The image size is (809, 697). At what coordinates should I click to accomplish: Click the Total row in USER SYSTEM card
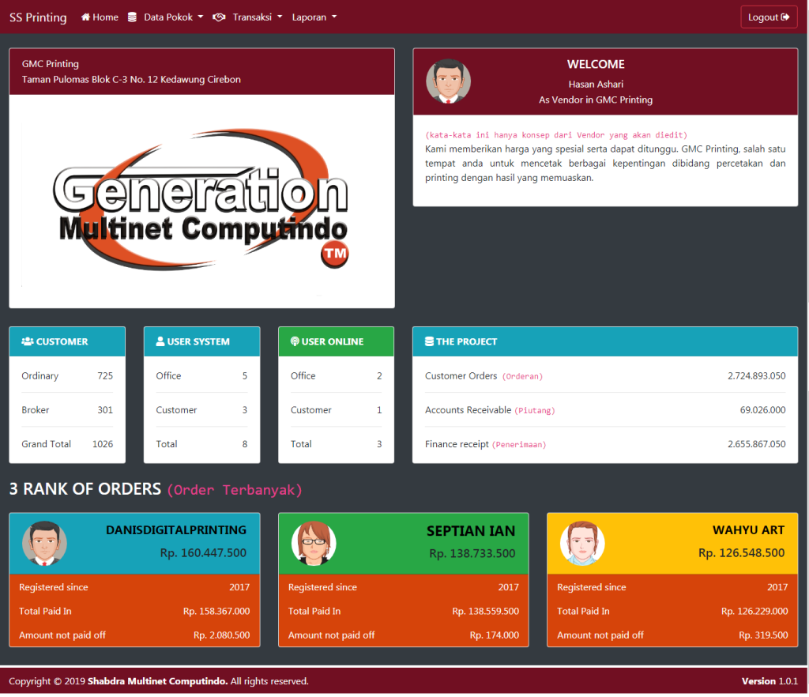[201, 443]
